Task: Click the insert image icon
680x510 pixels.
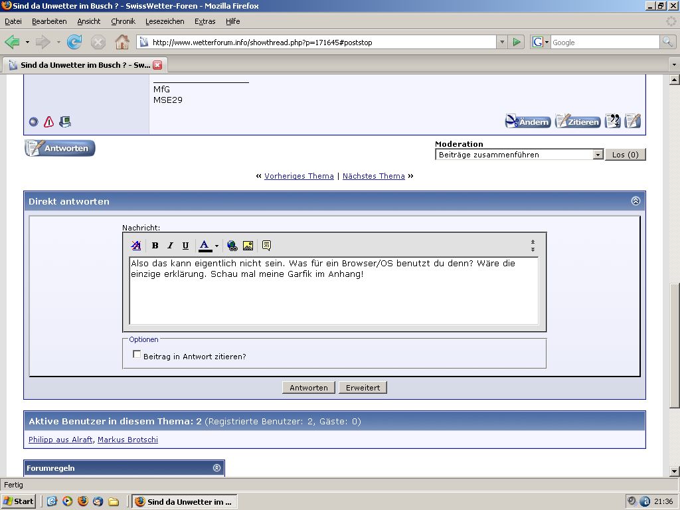Action: tap(248, 246)
